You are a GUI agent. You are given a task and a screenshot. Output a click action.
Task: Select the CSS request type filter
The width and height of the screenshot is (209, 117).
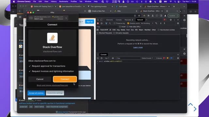pos(114,30)
